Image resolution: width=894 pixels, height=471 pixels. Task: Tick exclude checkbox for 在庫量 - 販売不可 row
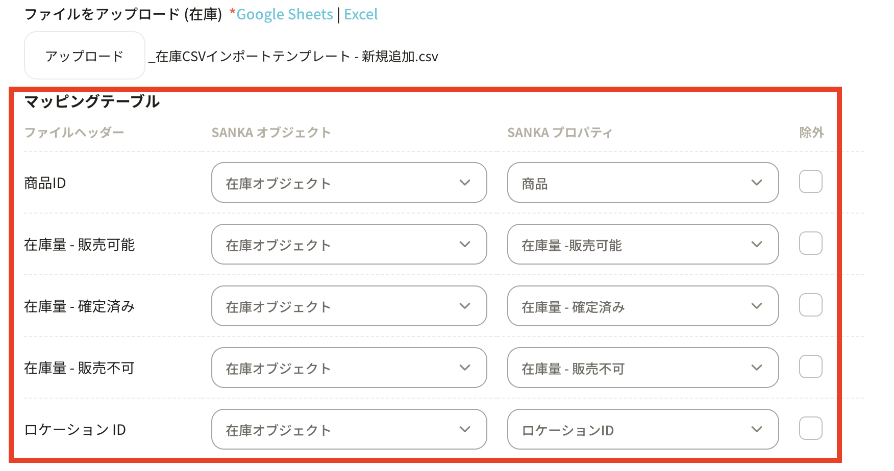[x=810, y=367]
